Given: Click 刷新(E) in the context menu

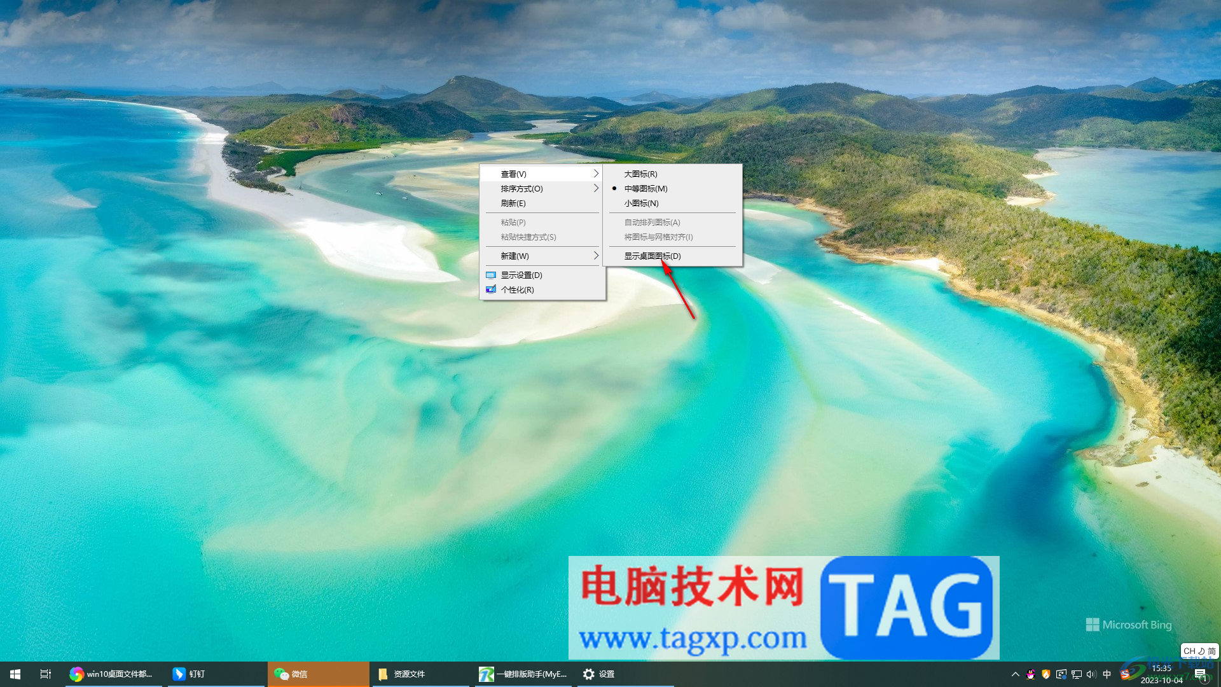Looking at the screenshot, I should 513,203.
